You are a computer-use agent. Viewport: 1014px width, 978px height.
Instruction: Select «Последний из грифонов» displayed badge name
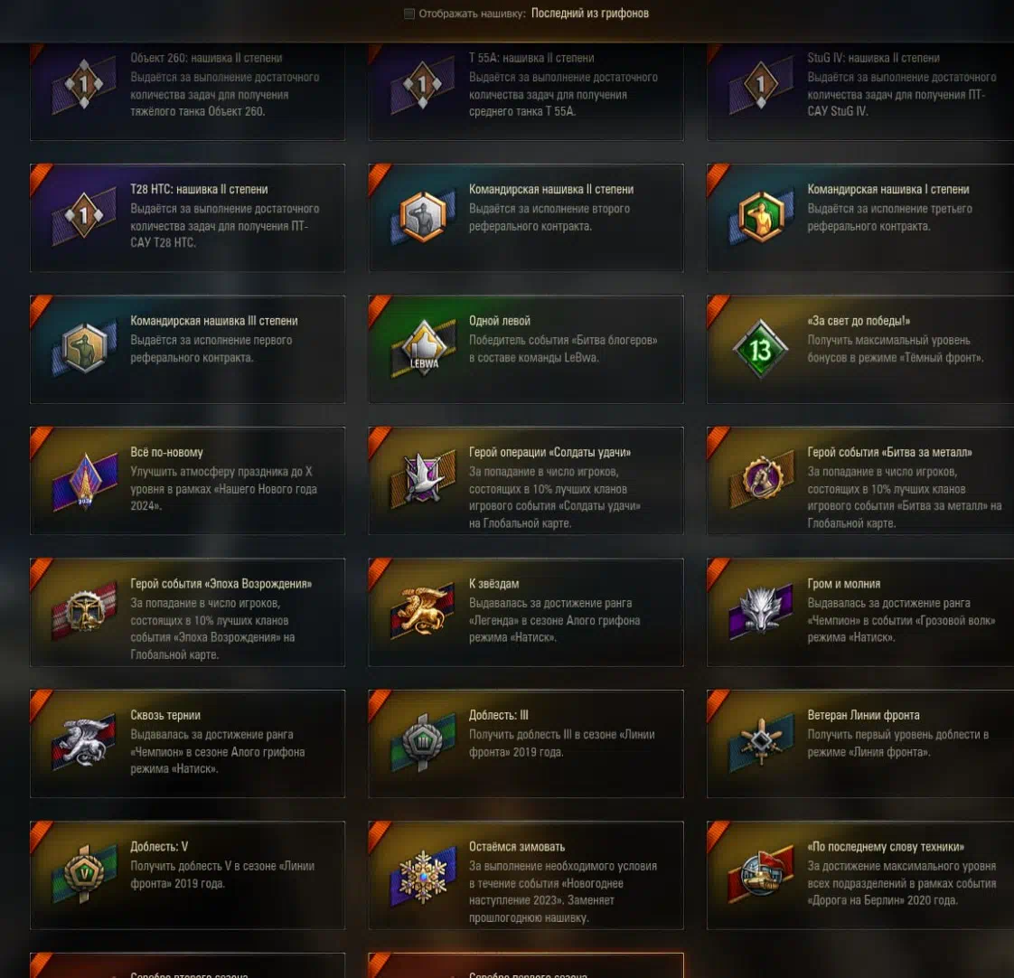590,13
